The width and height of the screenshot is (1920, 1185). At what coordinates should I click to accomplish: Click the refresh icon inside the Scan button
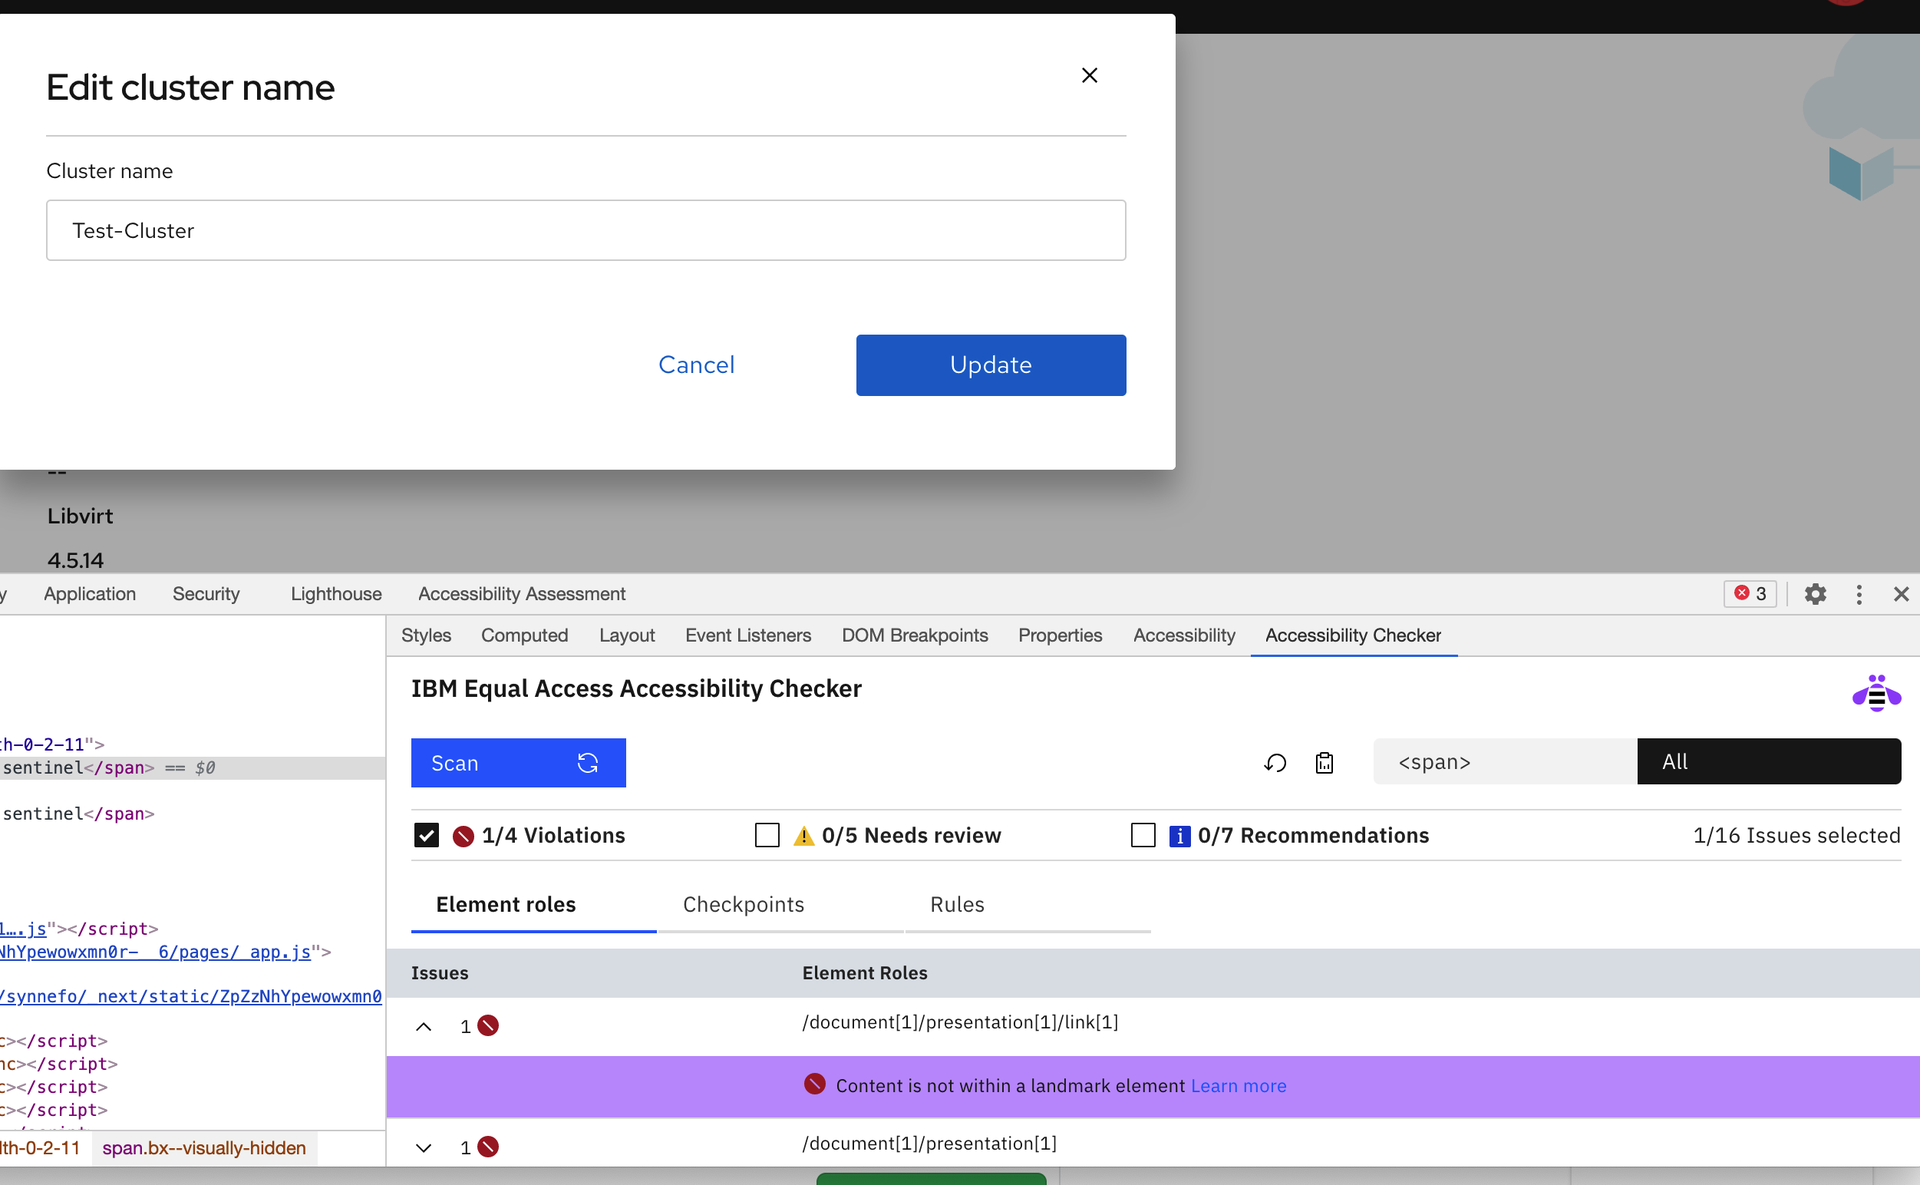point(588,762)
